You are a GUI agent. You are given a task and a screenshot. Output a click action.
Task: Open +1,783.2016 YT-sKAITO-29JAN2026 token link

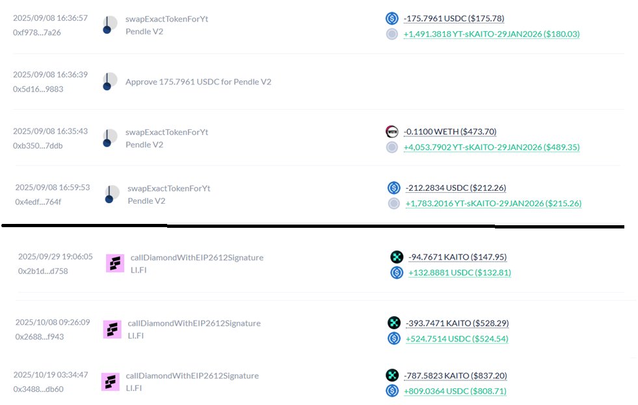click(x=493, y=204)
